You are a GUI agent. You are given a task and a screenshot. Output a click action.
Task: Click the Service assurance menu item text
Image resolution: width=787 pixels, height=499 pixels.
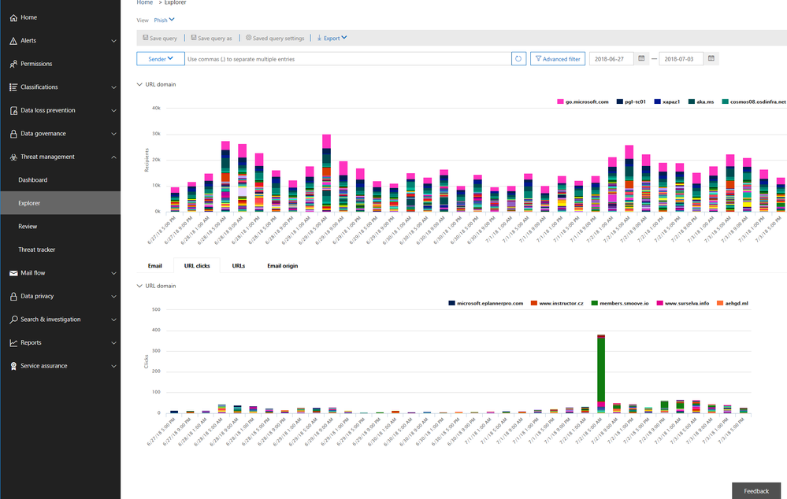coord(43,366)
